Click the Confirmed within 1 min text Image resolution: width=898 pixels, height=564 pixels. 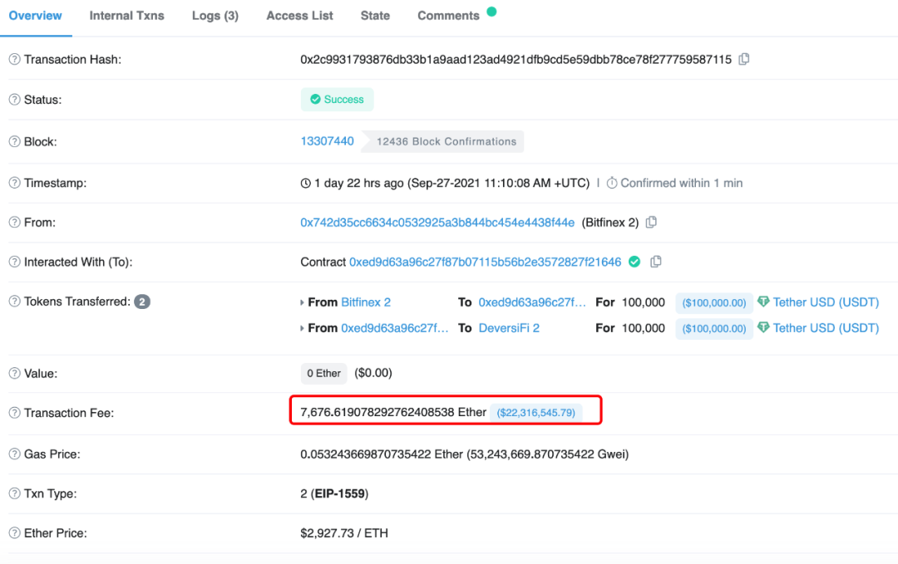pyautogui.click(x=682, y=183)
